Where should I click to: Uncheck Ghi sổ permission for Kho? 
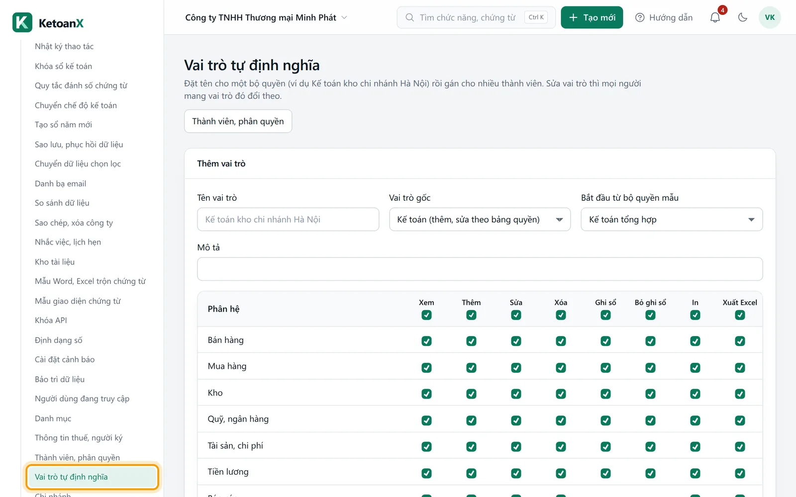[605, 394]
